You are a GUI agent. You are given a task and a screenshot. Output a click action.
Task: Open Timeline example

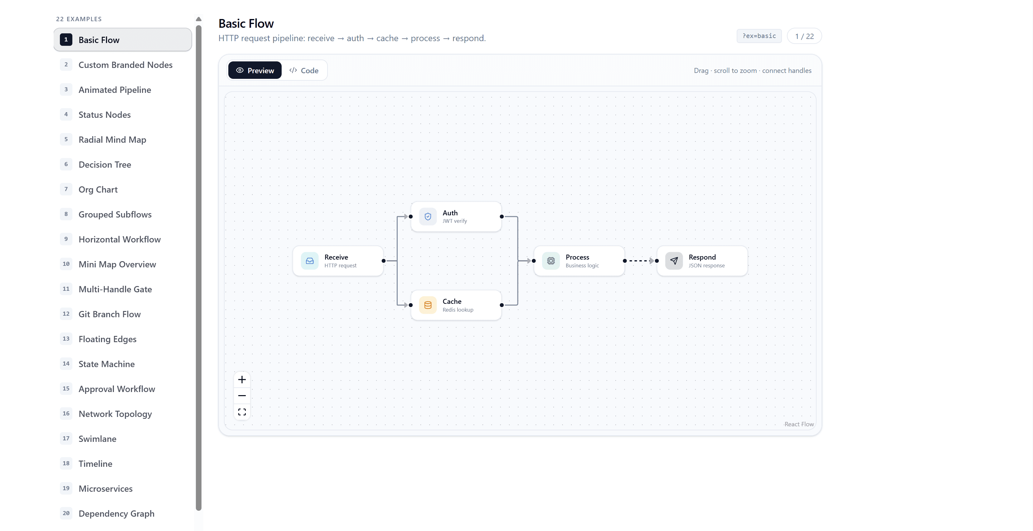(123, 464)
